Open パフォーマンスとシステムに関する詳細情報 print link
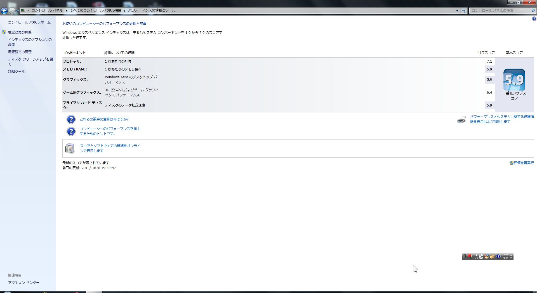The width and height of the screenshot is (537, 293). [x=502, y=119]
